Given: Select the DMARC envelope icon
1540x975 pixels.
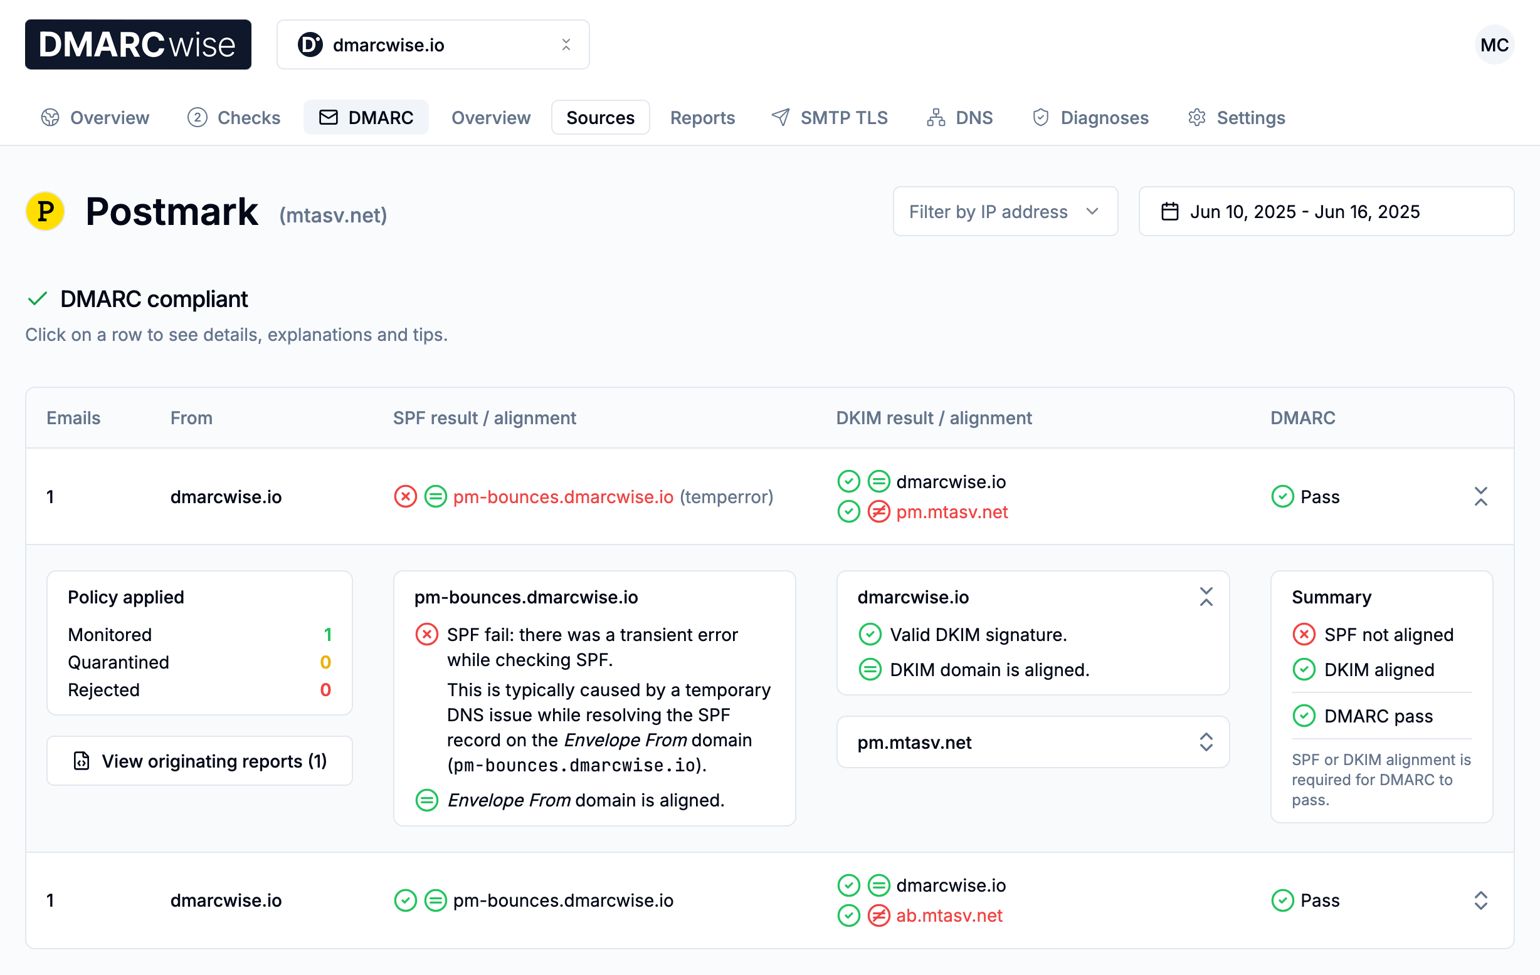Looking at the screenshot, I should point(328,118).
